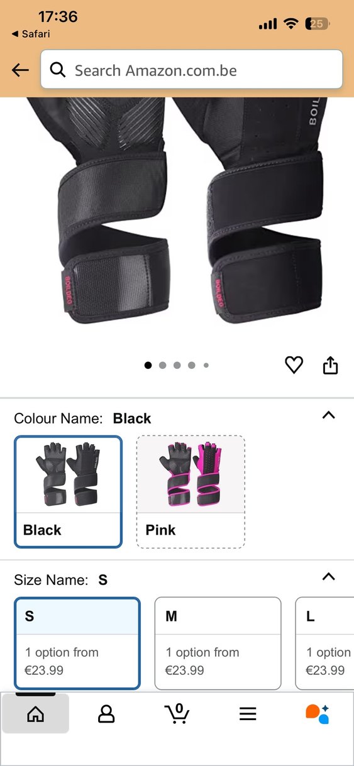354x766 pixels.
Task: Collapse the Size Name section chevron
Action: click(328, 577)
